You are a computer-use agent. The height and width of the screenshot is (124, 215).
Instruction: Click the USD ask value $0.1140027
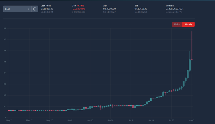point(109,12)
